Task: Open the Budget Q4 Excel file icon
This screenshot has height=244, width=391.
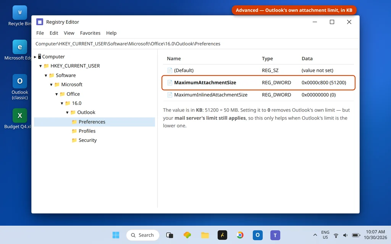Action: click(20, 115)
